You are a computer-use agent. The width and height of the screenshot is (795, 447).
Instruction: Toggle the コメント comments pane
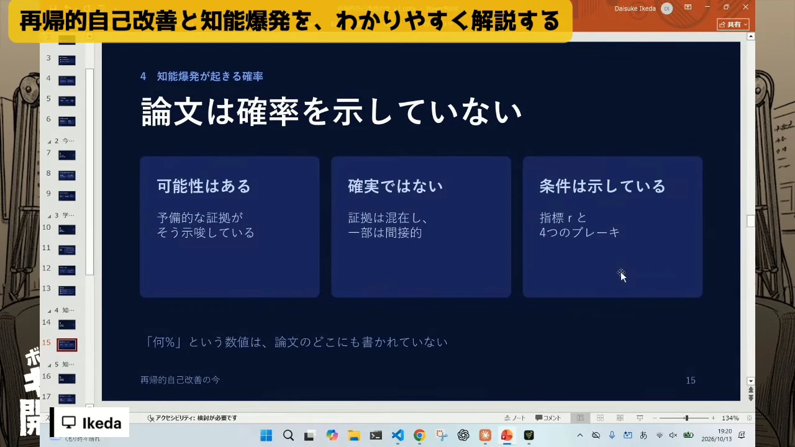(x=548, y=418)
